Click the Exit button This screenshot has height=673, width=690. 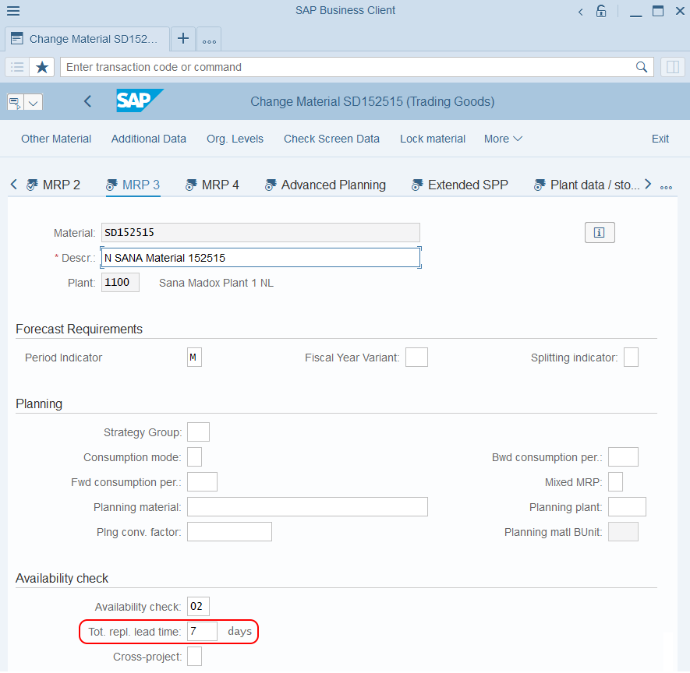click(x=660, y=139)
